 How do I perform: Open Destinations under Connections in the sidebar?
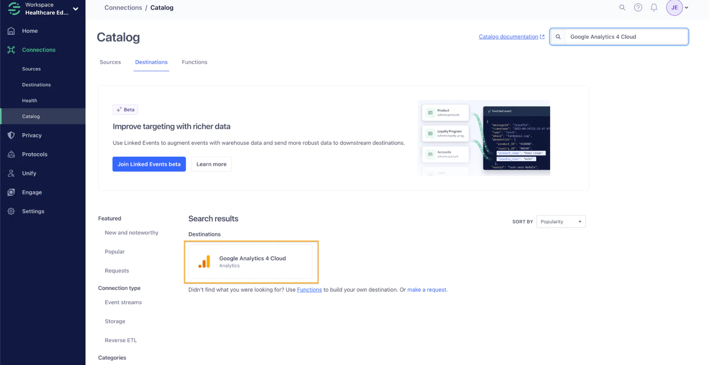click(x=36, y=85)
